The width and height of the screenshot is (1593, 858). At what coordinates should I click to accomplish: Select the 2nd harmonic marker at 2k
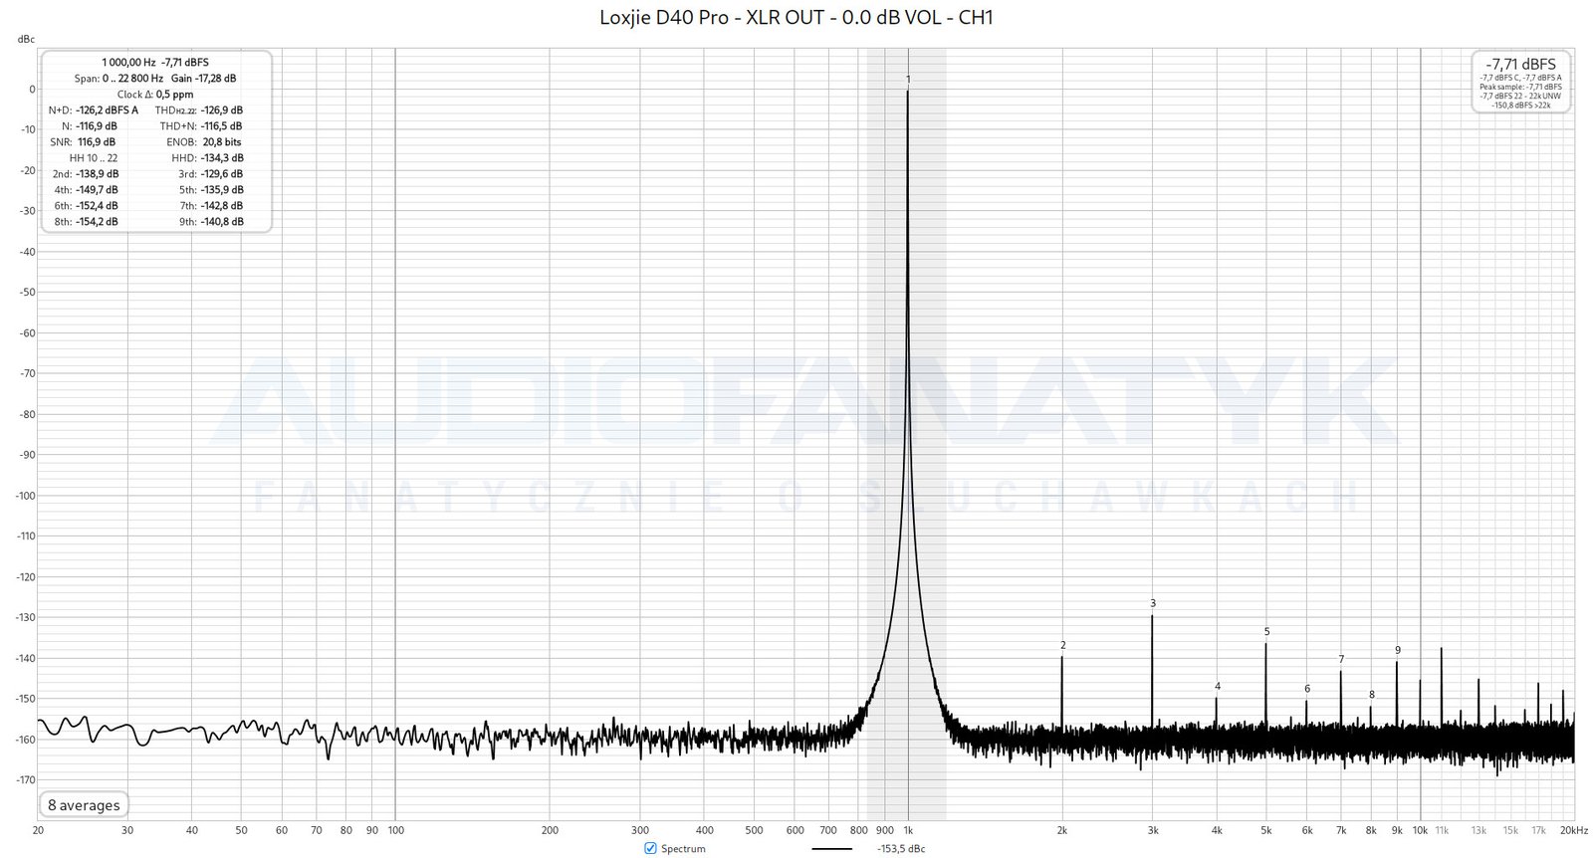[x=1063, y=645]
